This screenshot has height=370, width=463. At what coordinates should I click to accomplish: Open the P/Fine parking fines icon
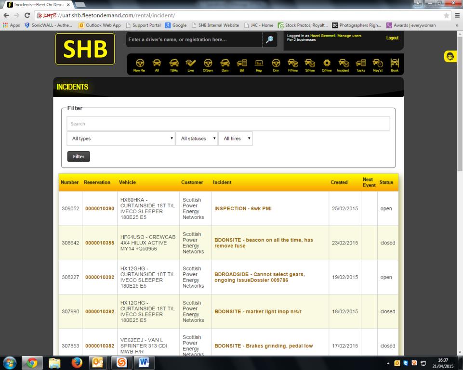pyautogui.click(x=292, y=65)
